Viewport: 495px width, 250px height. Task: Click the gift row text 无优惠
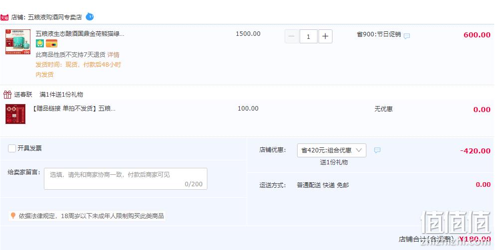point(383,109)
